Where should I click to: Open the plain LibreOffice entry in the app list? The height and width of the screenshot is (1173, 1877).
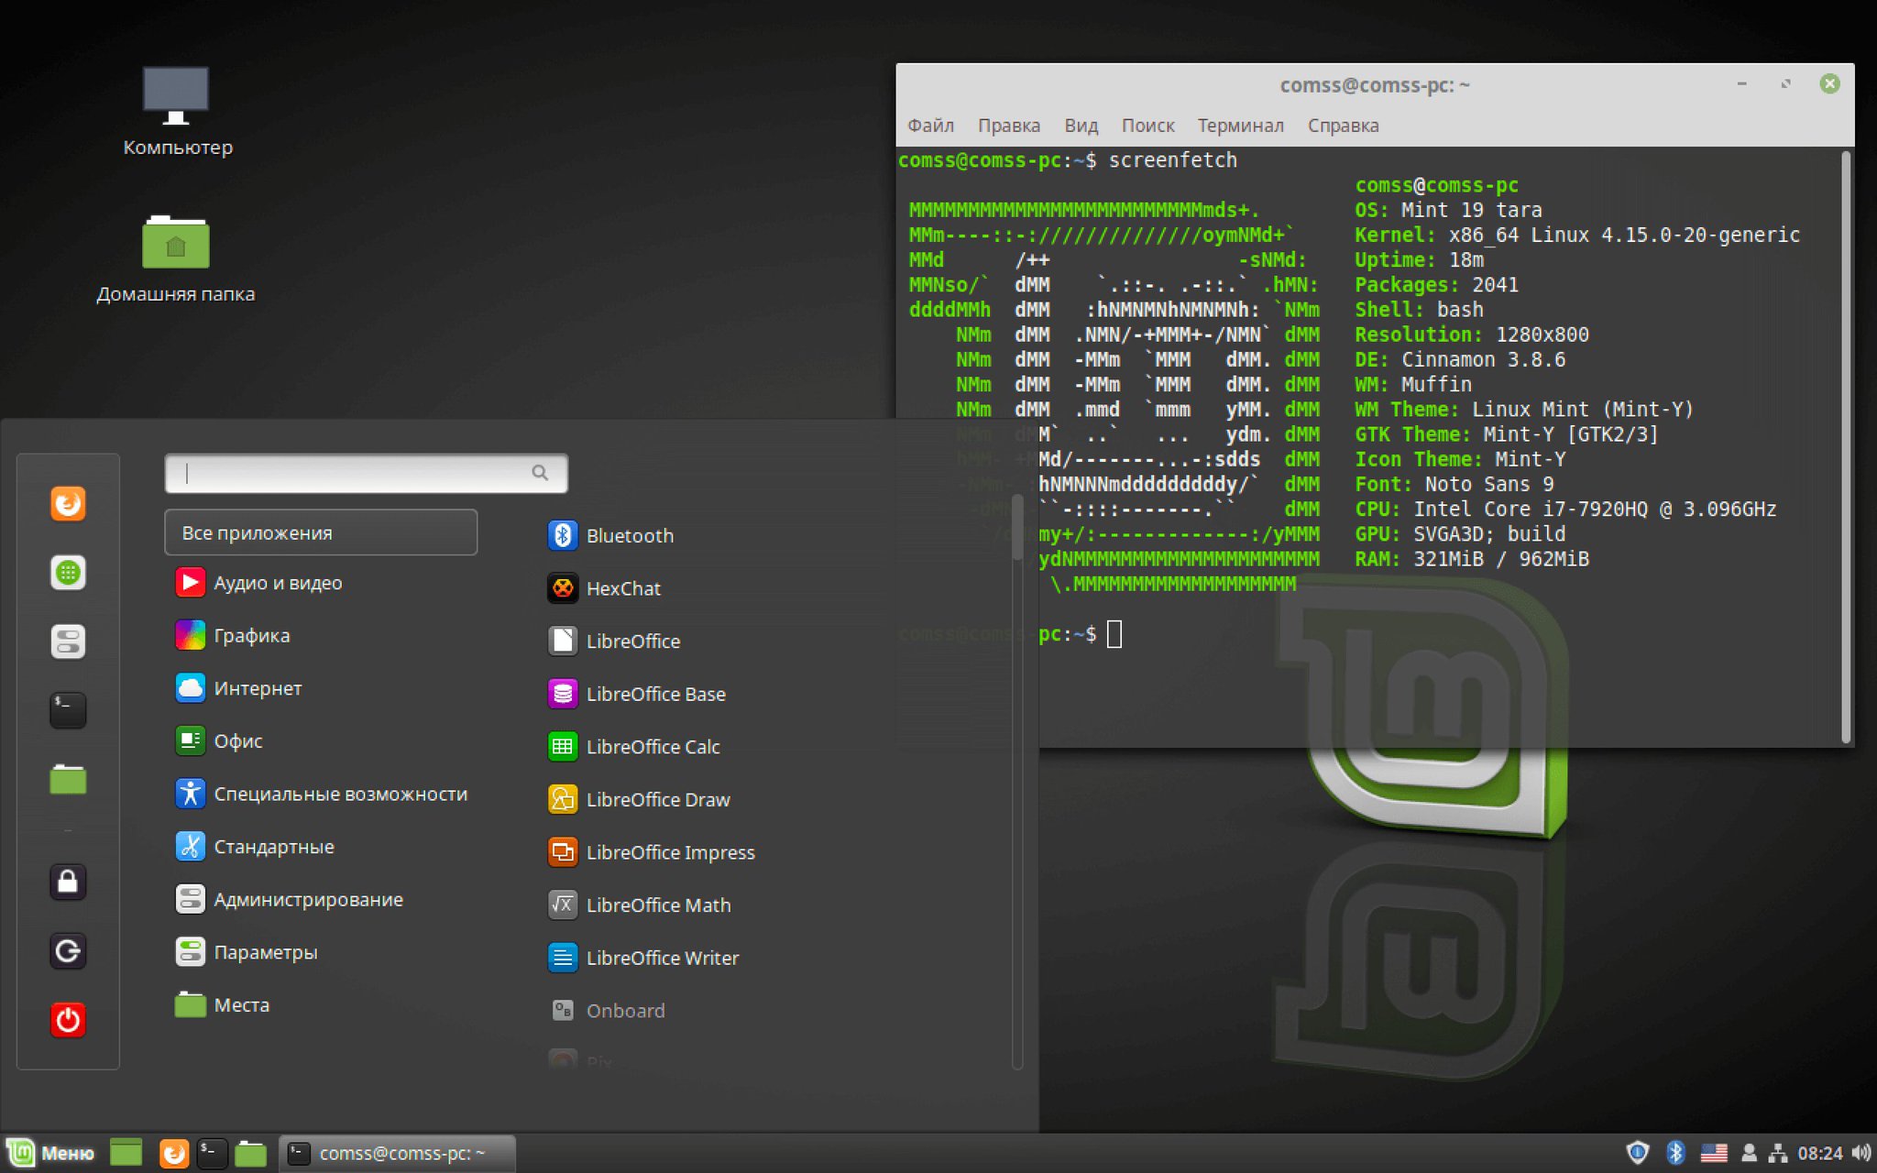coord(614,641)
